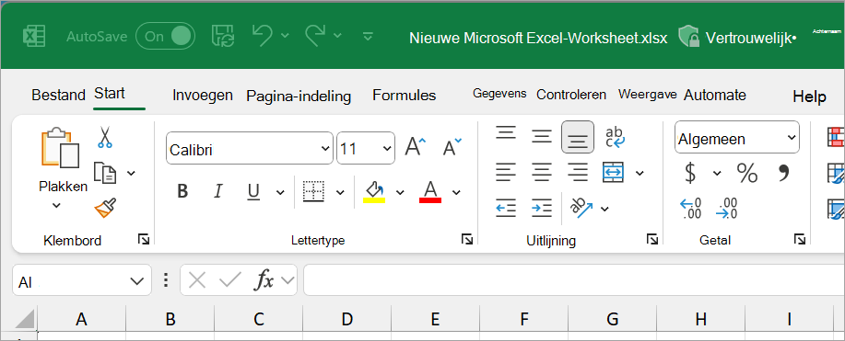Toggle Italic formatting

[218, 191]
